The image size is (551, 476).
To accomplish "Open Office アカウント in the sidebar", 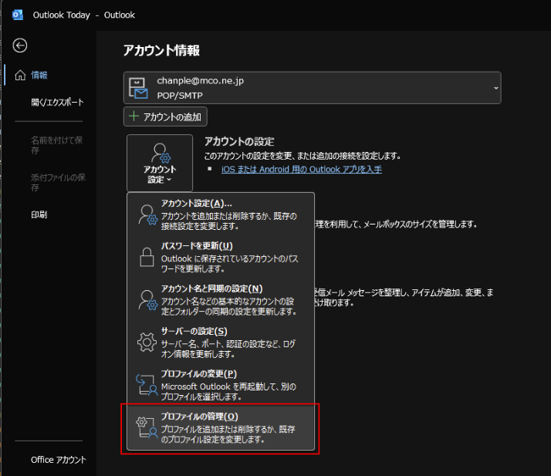I will coord(59,460).
